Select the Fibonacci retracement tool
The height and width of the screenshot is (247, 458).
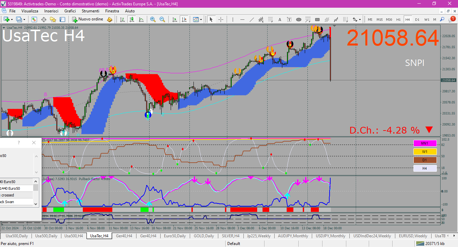click(270, 19)
